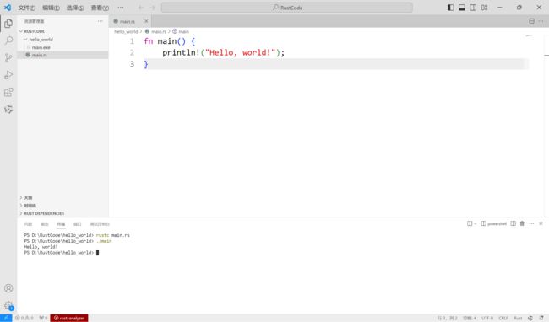Click the notifications bell in status bar
This screenshot has width=549, height=322.
click(541, 318)
